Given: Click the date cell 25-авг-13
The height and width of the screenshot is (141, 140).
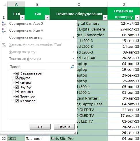Looking at the screenshot, I should 124,81.
